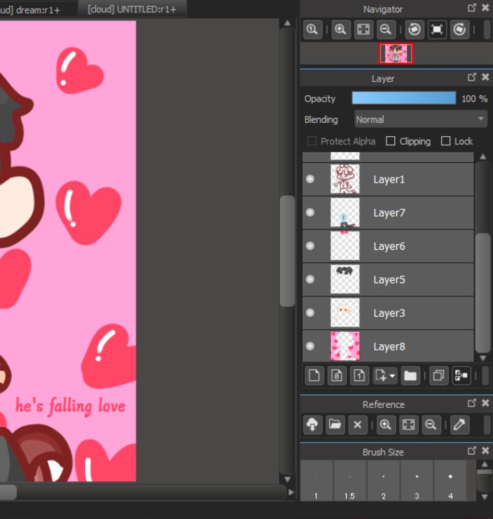Rotate canvas left in Navigator
493x519 pixels.
(x=414, y=30)
